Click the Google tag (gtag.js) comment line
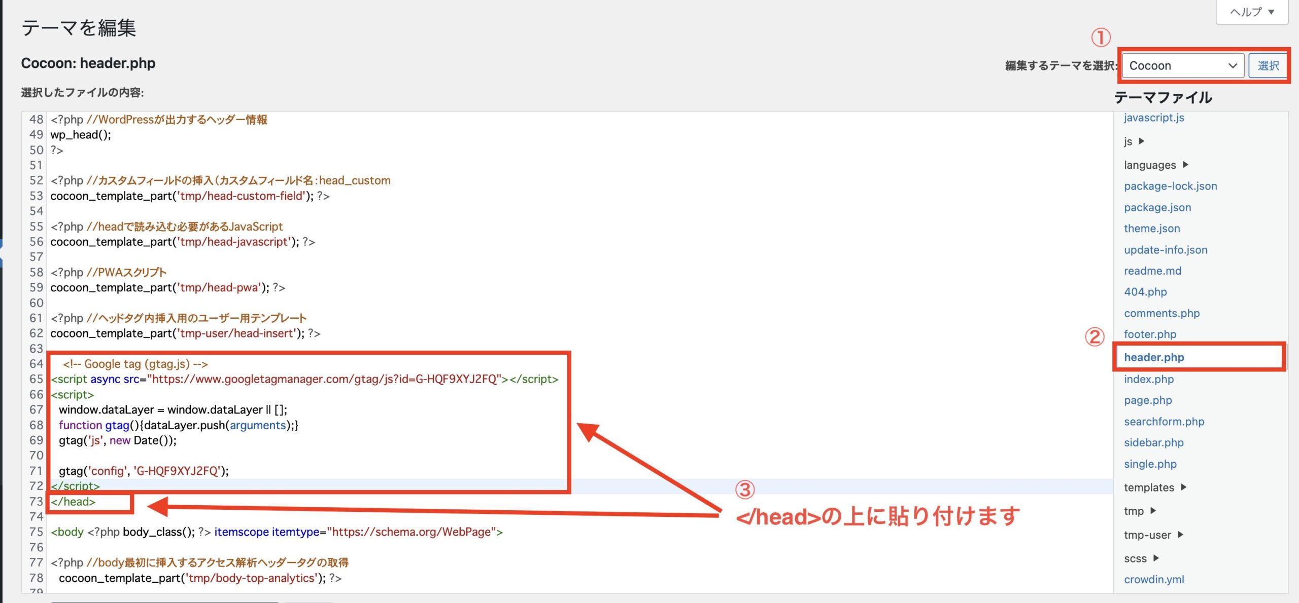Image resolution: width=1299 pixels, height=603 pixels. point(135,364)
